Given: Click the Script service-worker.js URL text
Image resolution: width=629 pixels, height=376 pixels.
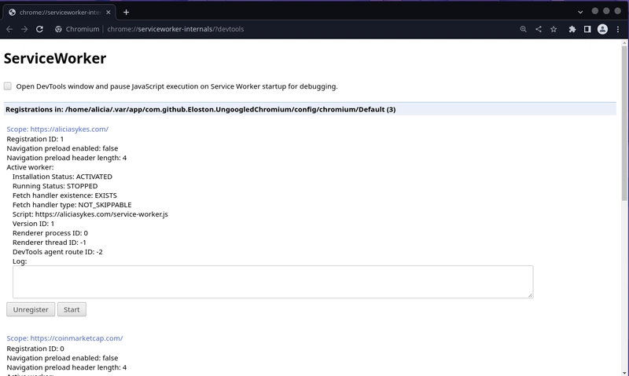Looking at the screenshot, I should coord(90,214).
